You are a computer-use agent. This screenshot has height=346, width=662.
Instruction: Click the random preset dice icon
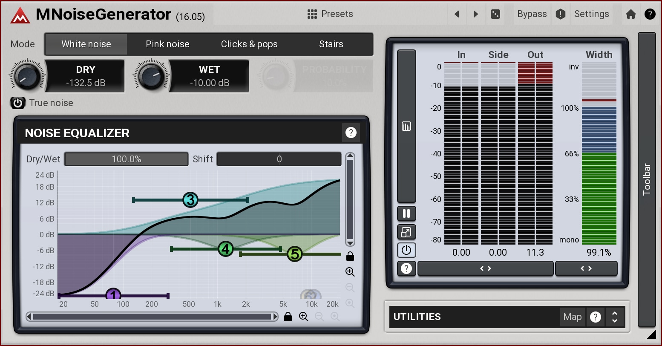click(495, 14)
